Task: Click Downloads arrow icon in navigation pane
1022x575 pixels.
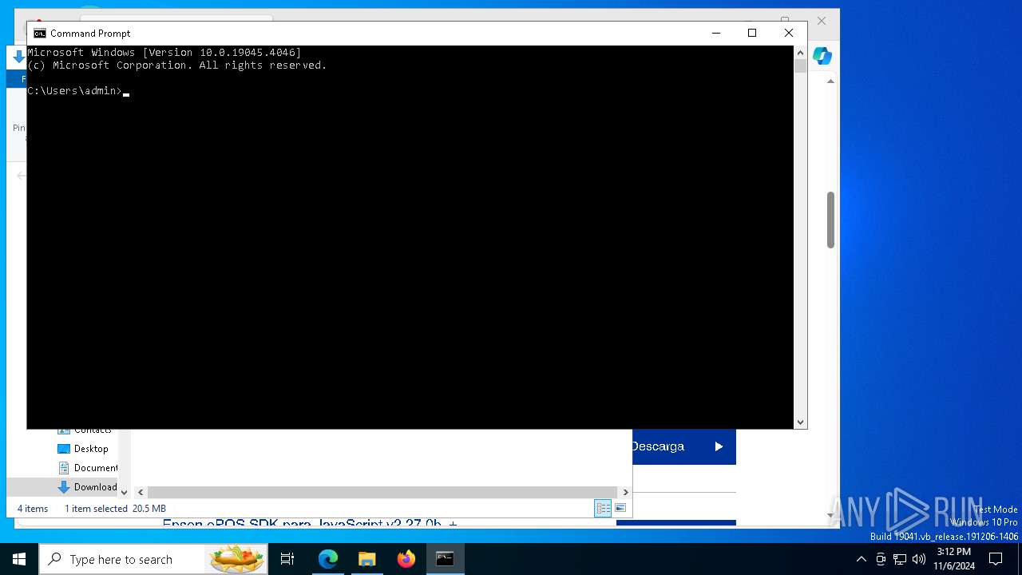Action: [x=64, y=487]
